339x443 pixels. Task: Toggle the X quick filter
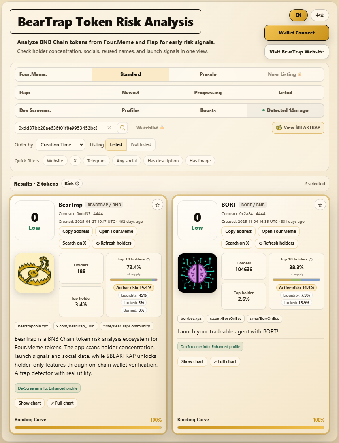click(75, 161)
